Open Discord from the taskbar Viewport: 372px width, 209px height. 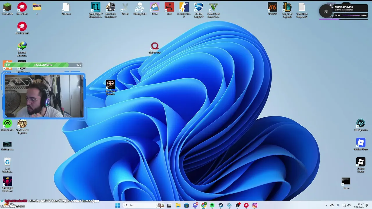195,205
